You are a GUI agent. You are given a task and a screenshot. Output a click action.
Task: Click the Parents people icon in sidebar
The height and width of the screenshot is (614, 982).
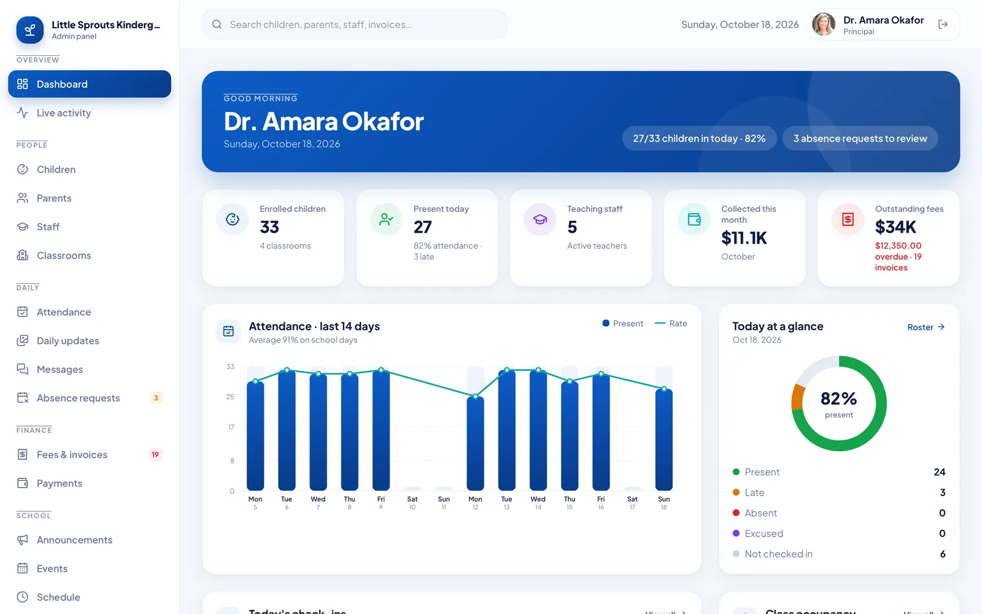(23, 198)
